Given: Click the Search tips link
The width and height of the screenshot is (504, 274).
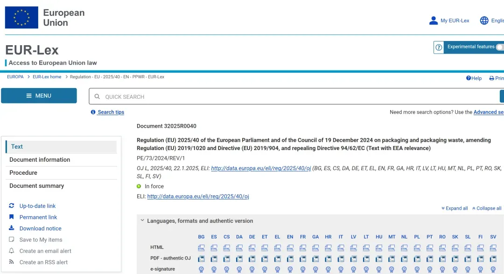Looking at the screenshot, I should (x=111, y=112).
